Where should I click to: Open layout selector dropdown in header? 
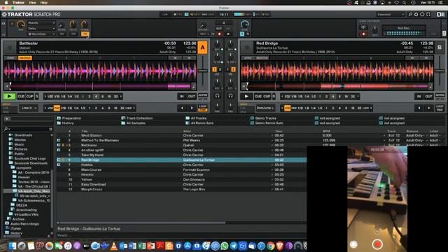click(391, 14)
